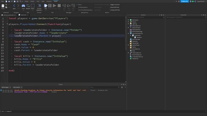Screen dimensions: 207x116
Task: Expand the Players tree node
Action: pyautogui.click(x=128, y=22)
